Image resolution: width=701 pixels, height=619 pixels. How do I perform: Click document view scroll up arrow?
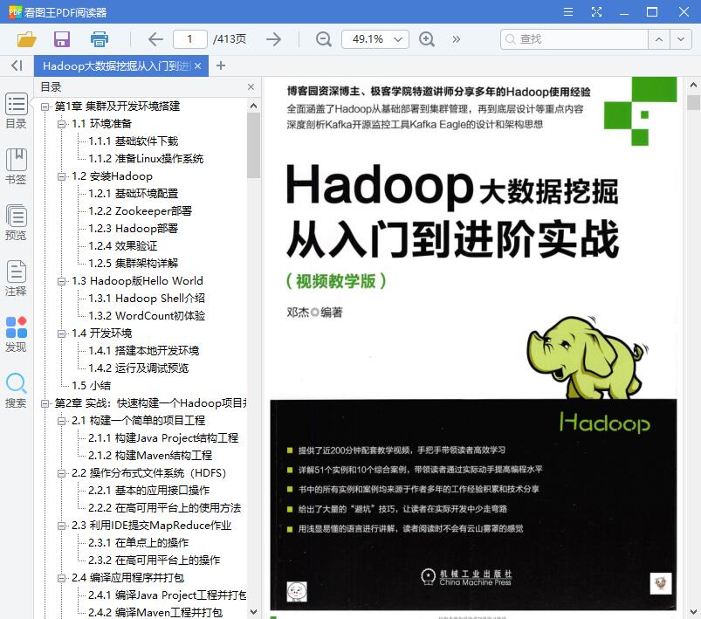[x=693, y=85]
